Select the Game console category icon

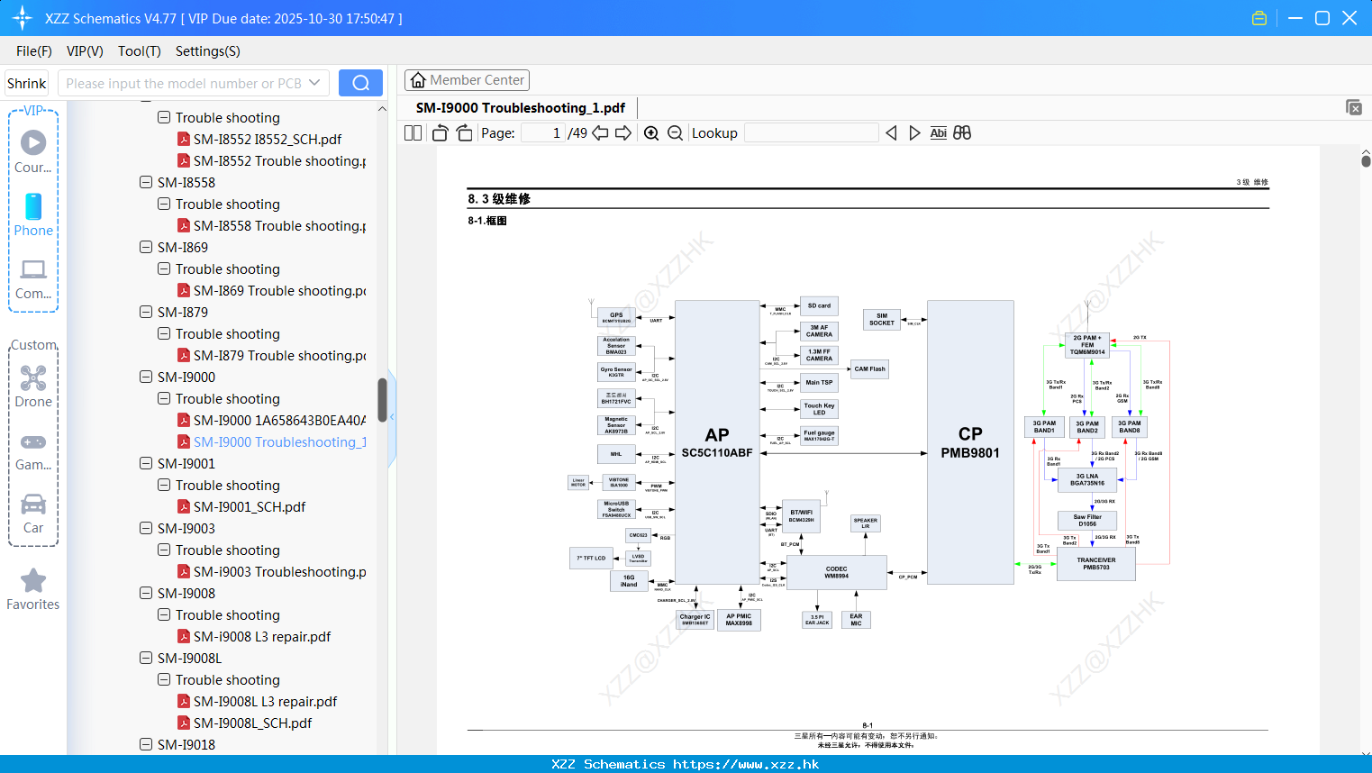(33, 441)
